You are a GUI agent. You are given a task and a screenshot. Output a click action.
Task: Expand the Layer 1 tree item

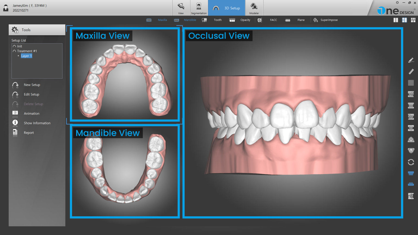coord(19,56)
